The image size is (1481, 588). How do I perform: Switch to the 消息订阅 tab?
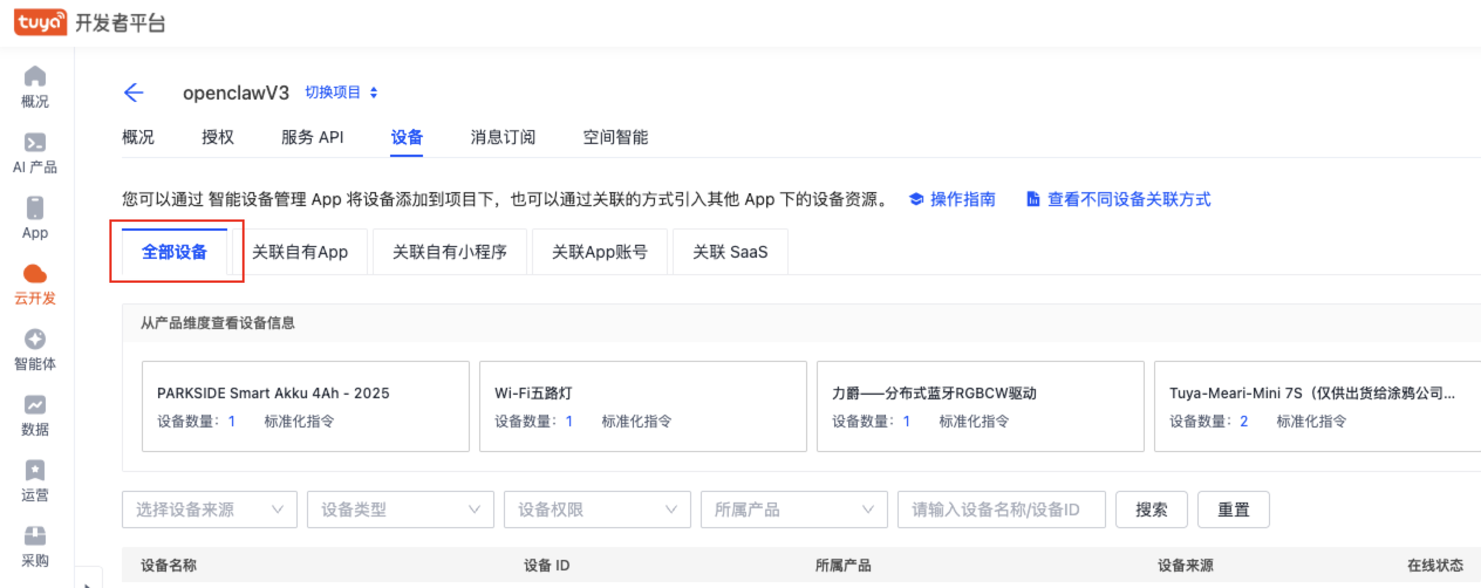503,138
